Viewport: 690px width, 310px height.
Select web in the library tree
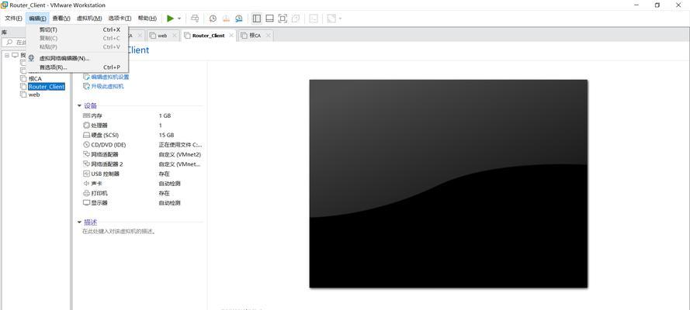coord(34,95)
